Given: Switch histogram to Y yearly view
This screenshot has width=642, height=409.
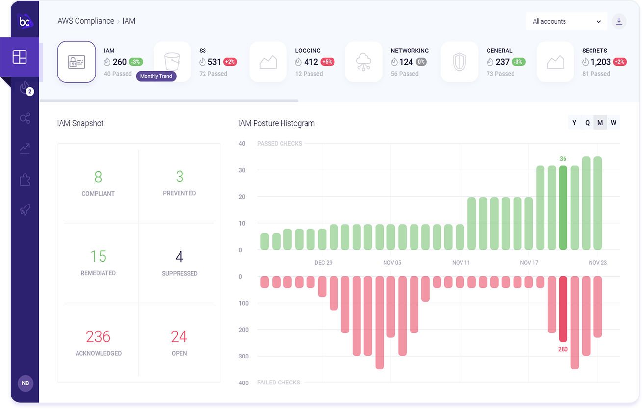Looking at the screenshot, I should pos(574,123).
